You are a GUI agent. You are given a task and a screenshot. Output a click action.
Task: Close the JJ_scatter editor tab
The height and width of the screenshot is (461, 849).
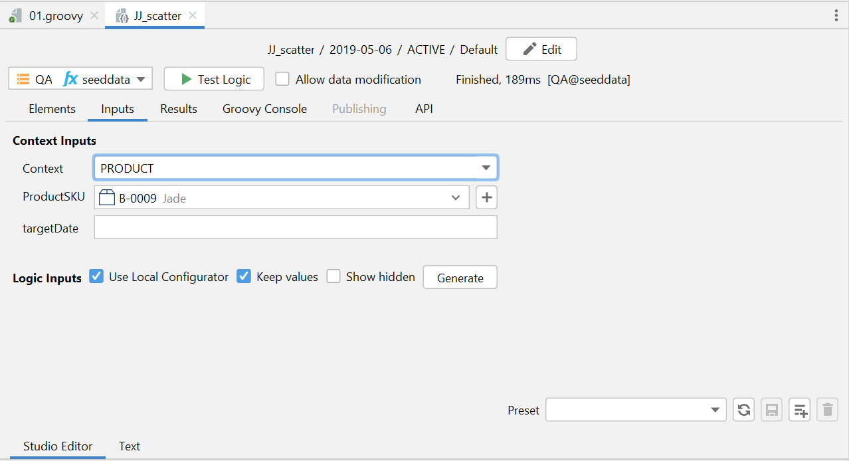[x=193, y=16]
